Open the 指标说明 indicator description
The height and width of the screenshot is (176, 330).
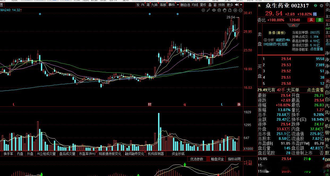(x=234, y=159)
